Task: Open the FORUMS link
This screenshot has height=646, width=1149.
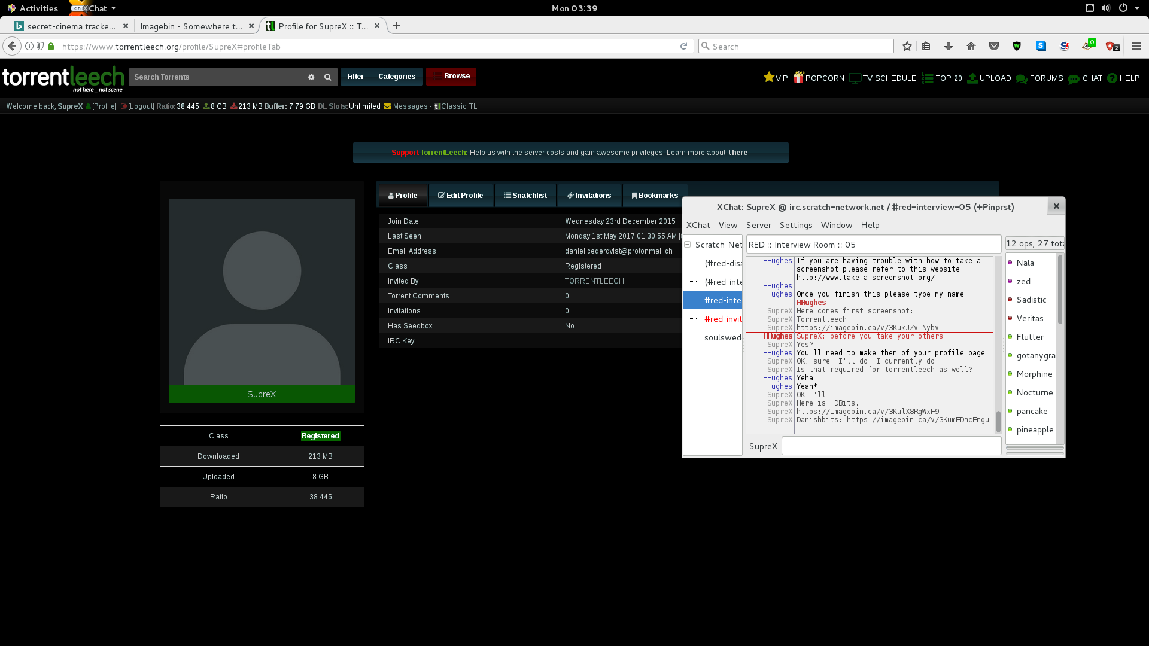Action: point(1039,78)
